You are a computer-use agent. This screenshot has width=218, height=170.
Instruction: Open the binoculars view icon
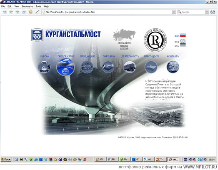(x=213, y=12)
